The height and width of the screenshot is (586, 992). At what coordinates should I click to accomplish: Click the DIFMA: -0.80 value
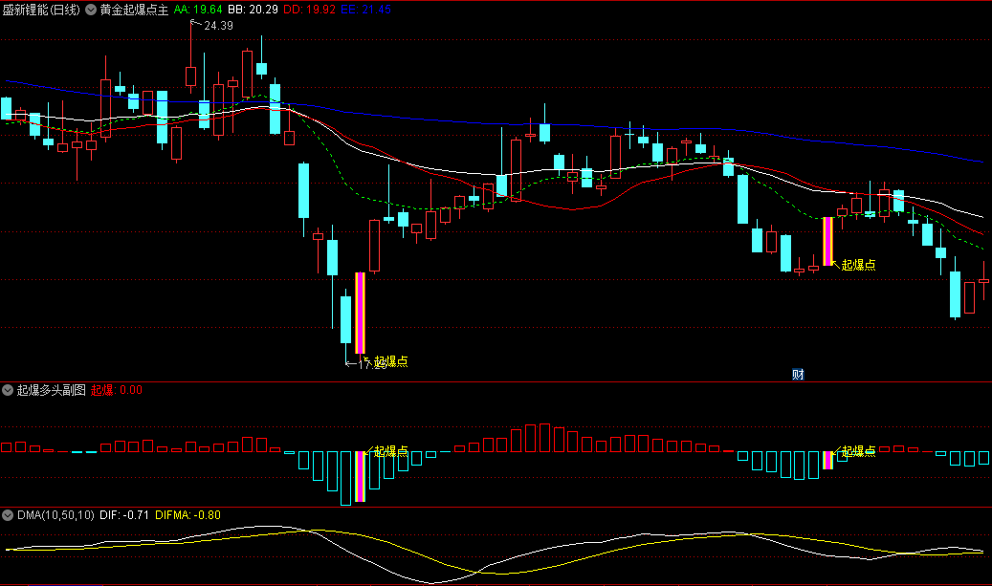point(187,515)
